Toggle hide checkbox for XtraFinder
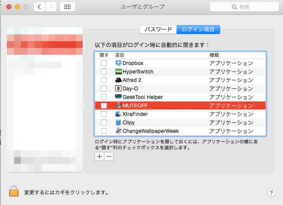 tap(104, 114)
